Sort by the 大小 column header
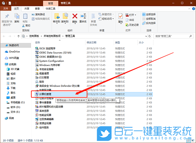 141,42
